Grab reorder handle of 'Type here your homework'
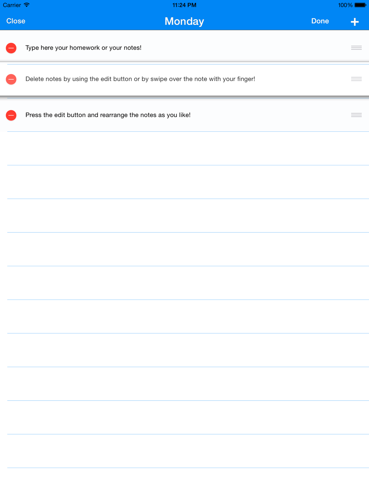 tap(356, 48)
